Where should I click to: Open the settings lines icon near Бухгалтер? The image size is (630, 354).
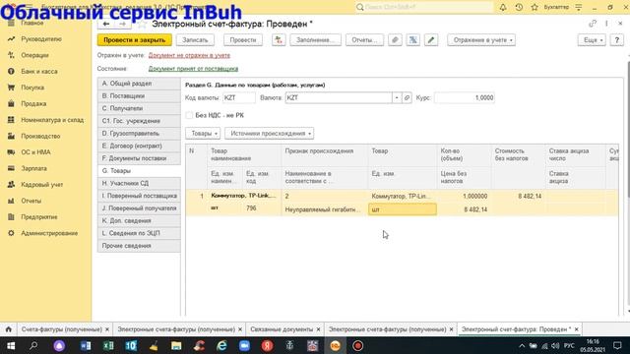tap(579, 7)
